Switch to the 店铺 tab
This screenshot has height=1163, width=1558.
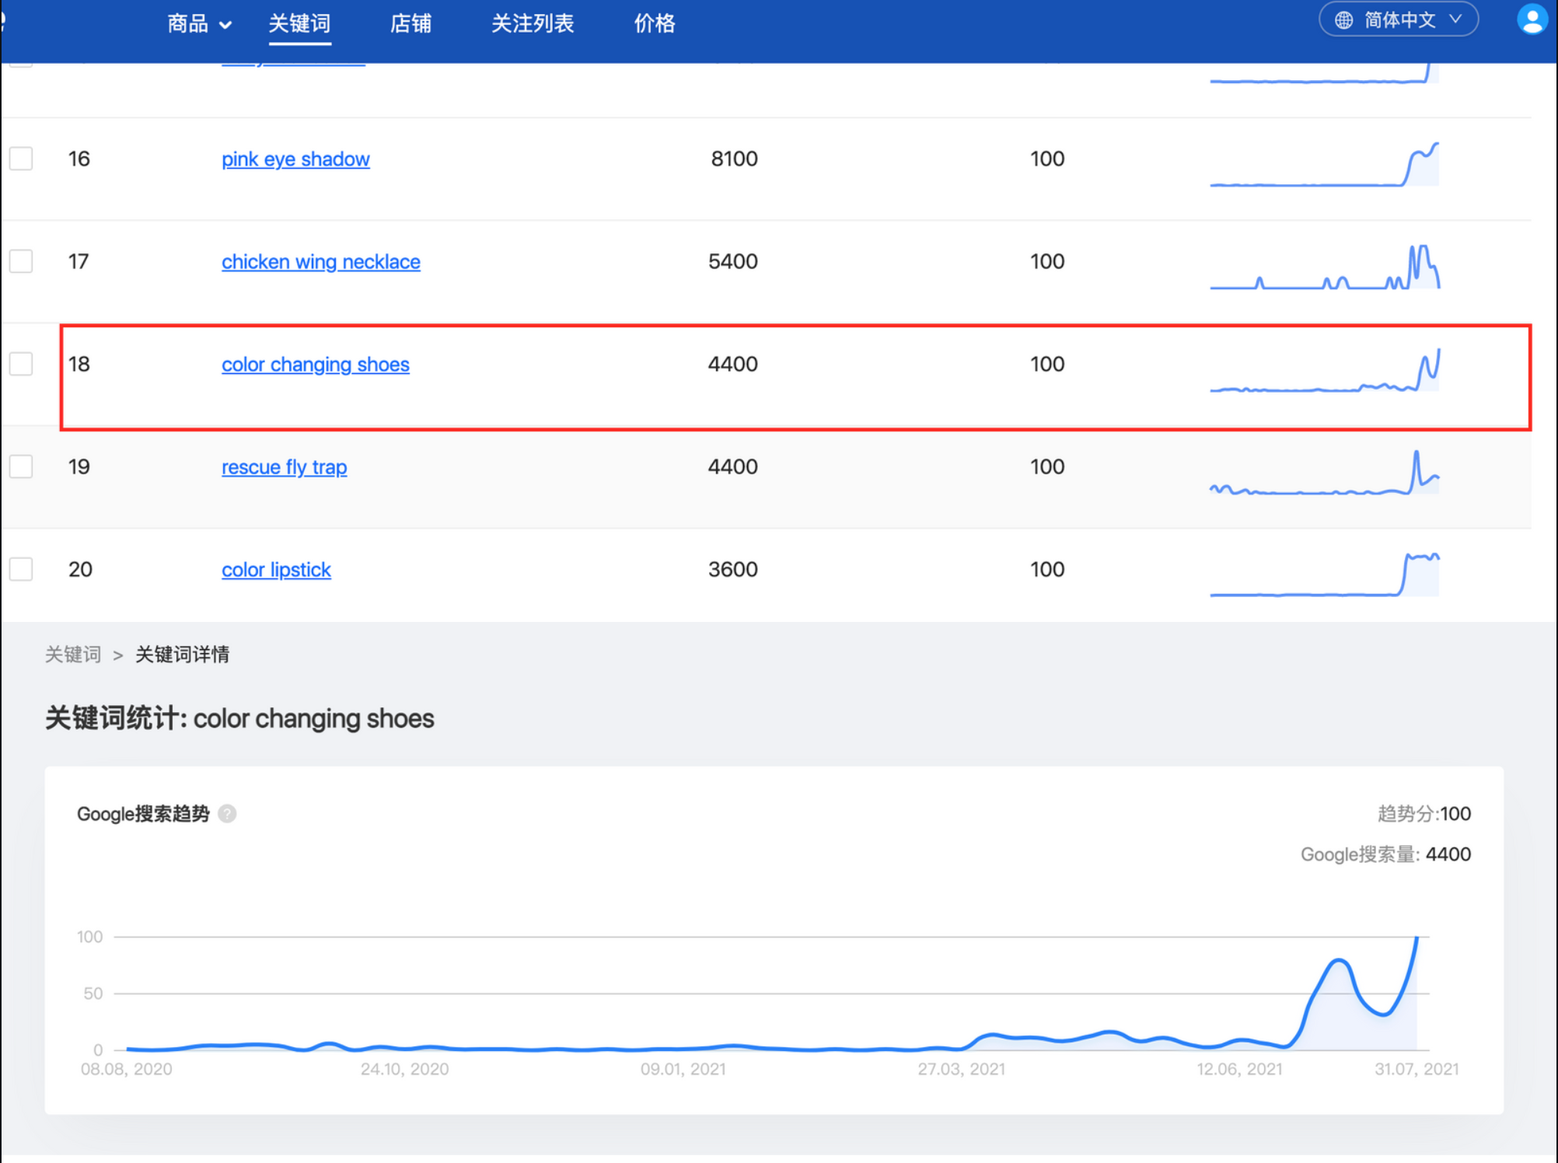410,24
